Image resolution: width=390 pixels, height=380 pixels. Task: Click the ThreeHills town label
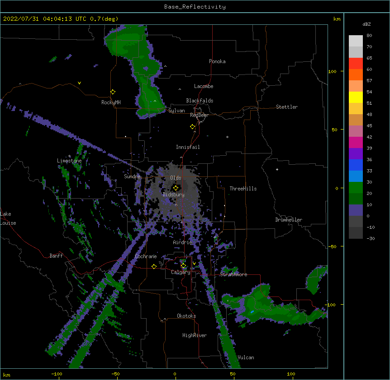(243, 189)
